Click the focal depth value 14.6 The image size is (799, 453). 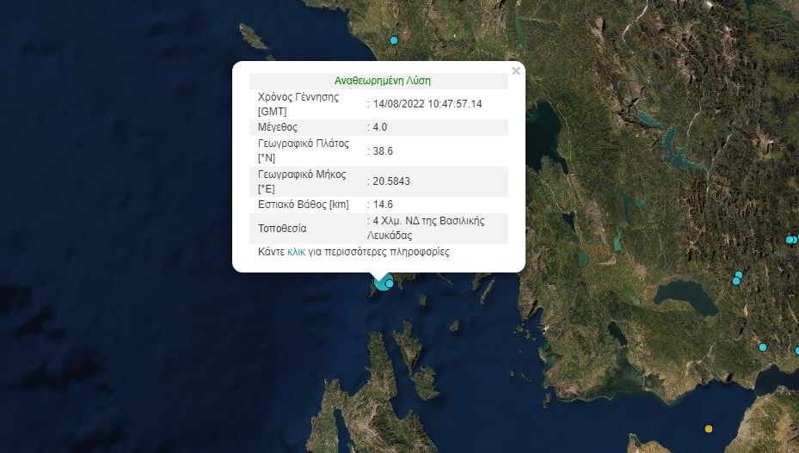(x=381, y=205)
